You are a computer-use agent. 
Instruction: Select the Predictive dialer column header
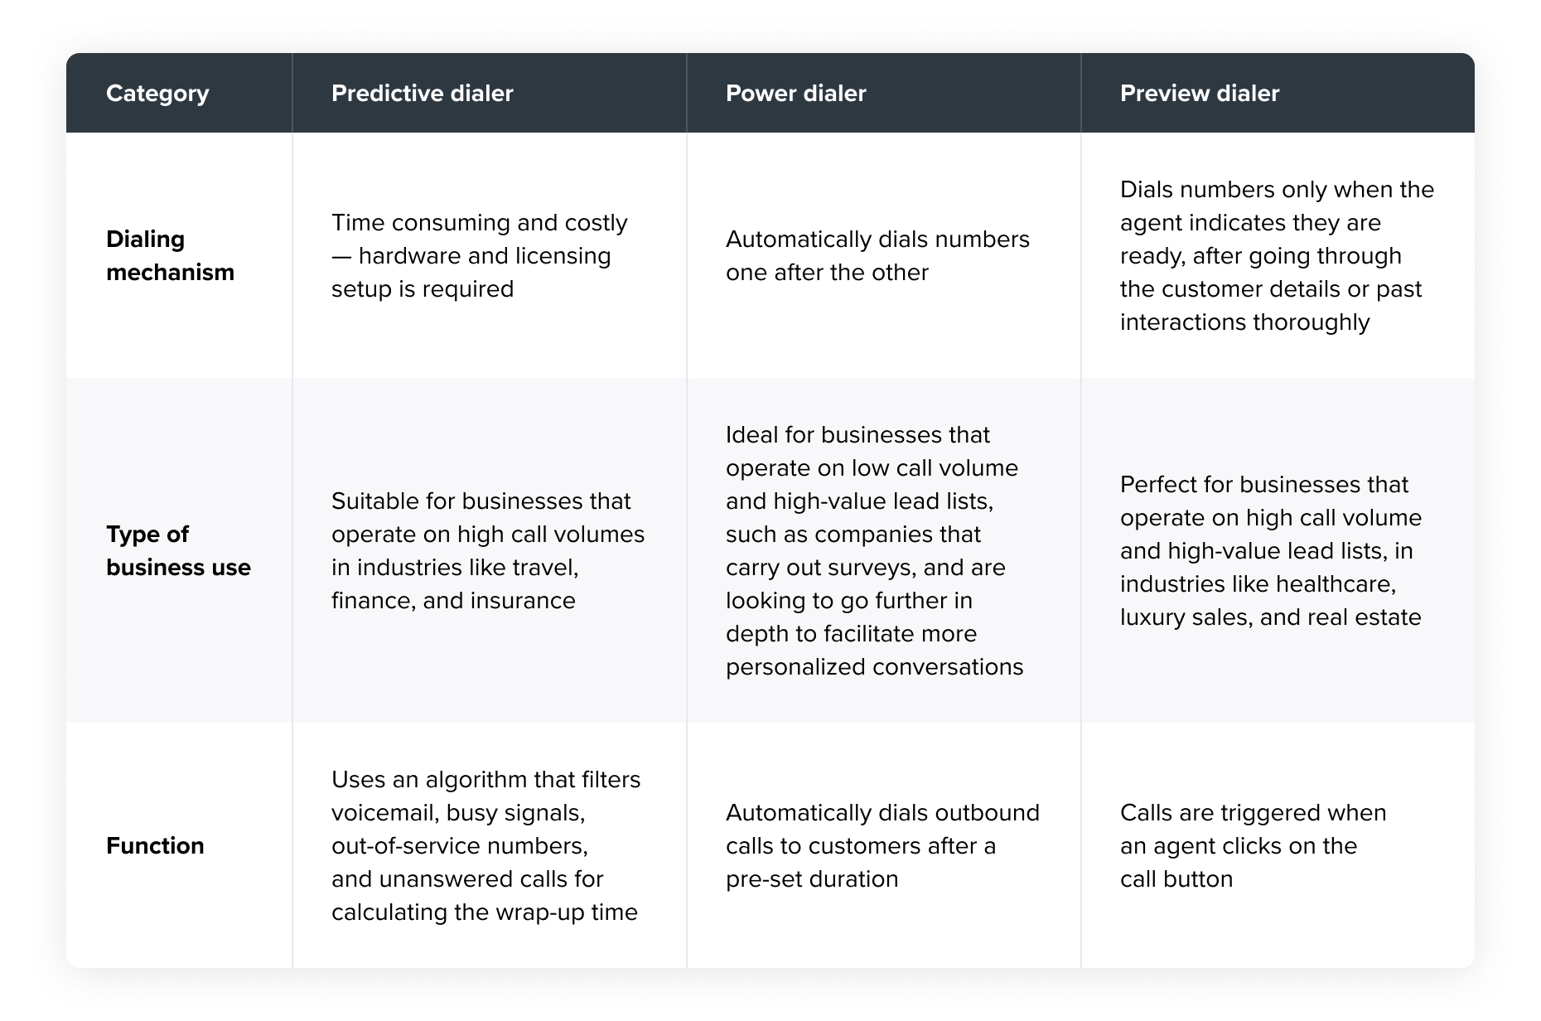(x=422, y=93)
